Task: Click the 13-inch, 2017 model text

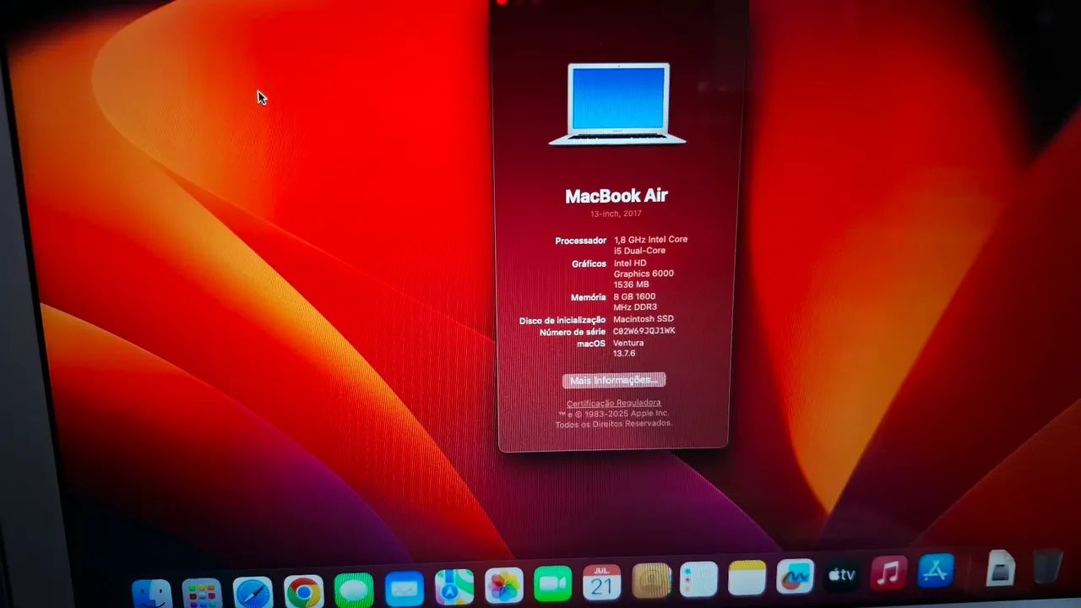Action: click(x=616, y=214)
